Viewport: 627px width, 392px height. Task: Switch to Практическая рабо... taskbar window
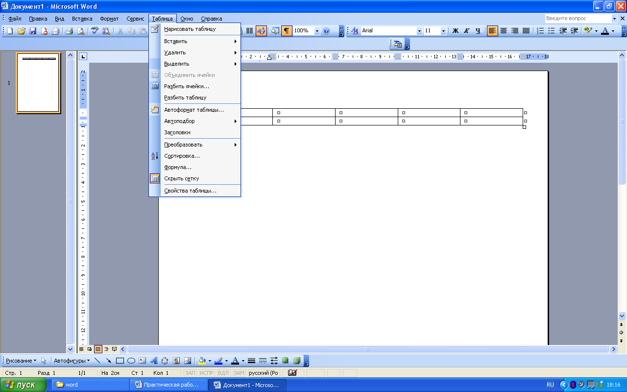(169, 385)
